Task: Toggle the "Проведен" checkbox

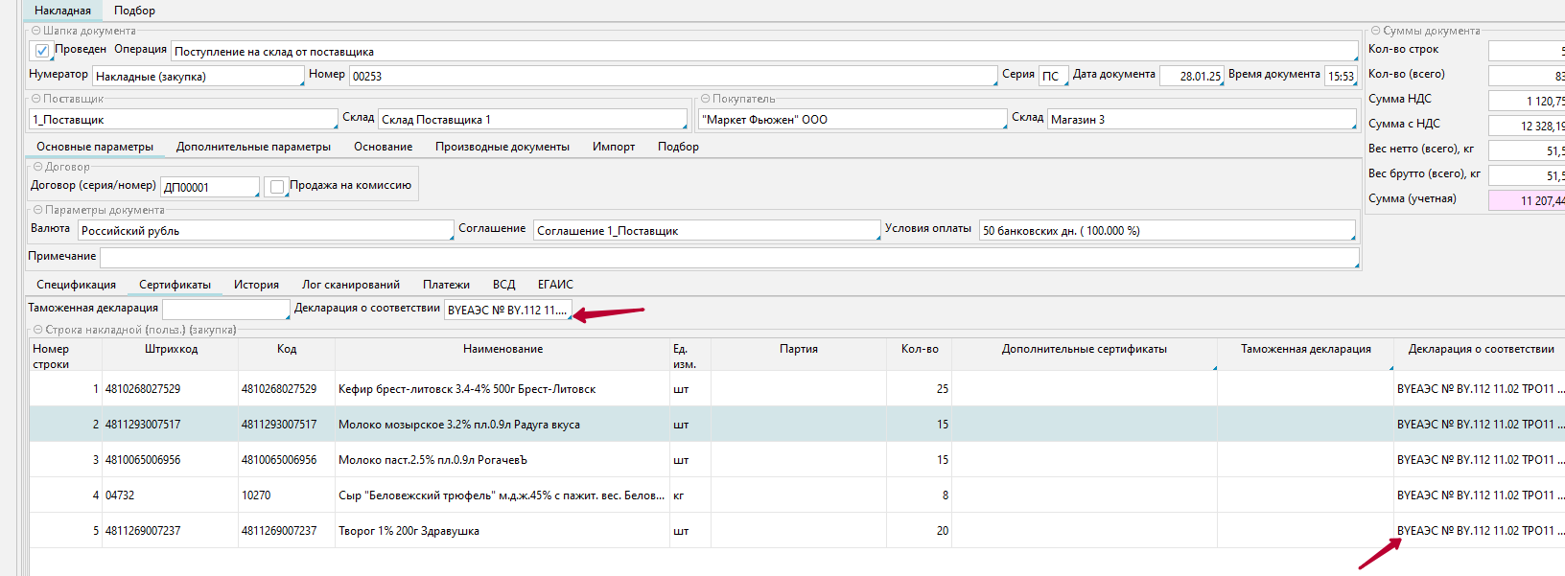Action: pyautogui.click(x=42, y=51)
